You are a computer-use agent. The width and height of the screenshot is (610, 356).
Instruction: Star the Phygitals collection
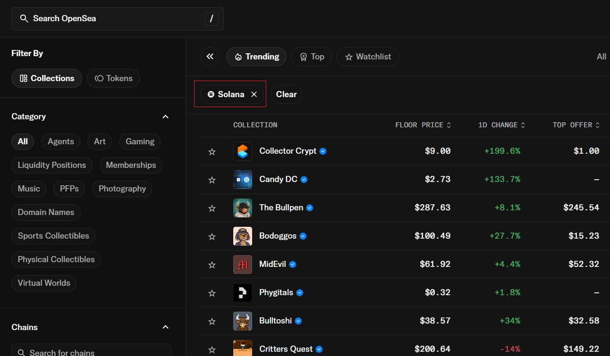click(212, 293)
